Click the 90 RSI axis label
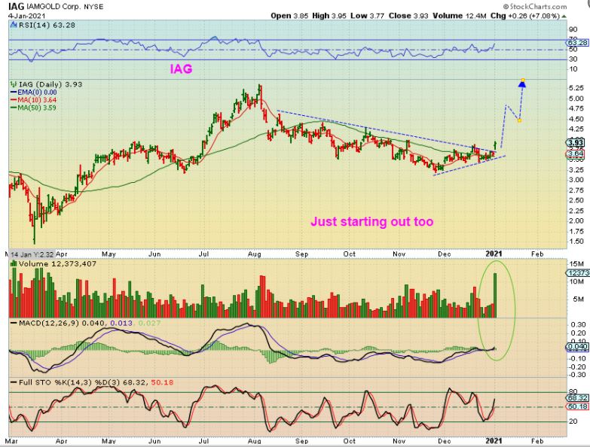Image resolution: width=590 pixels, height=447 pixels. coord(573,29)
